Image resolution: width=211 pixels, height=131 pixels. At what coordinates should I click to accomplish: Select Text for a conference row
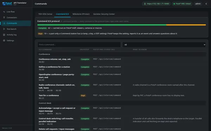pyautogui.click(x=122, y=97)
